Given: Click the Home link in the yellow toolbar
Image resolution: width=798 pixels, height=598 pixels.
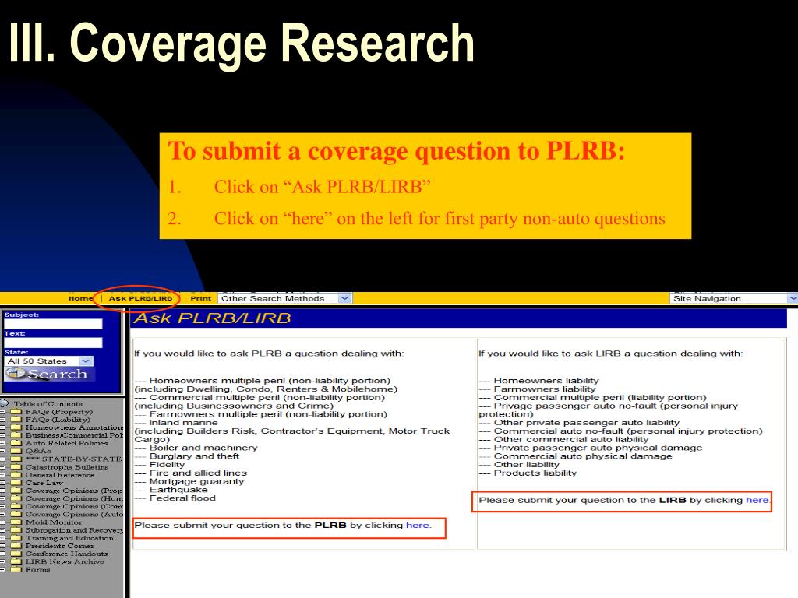Looking at the screenshot, I should click(80, 298).
